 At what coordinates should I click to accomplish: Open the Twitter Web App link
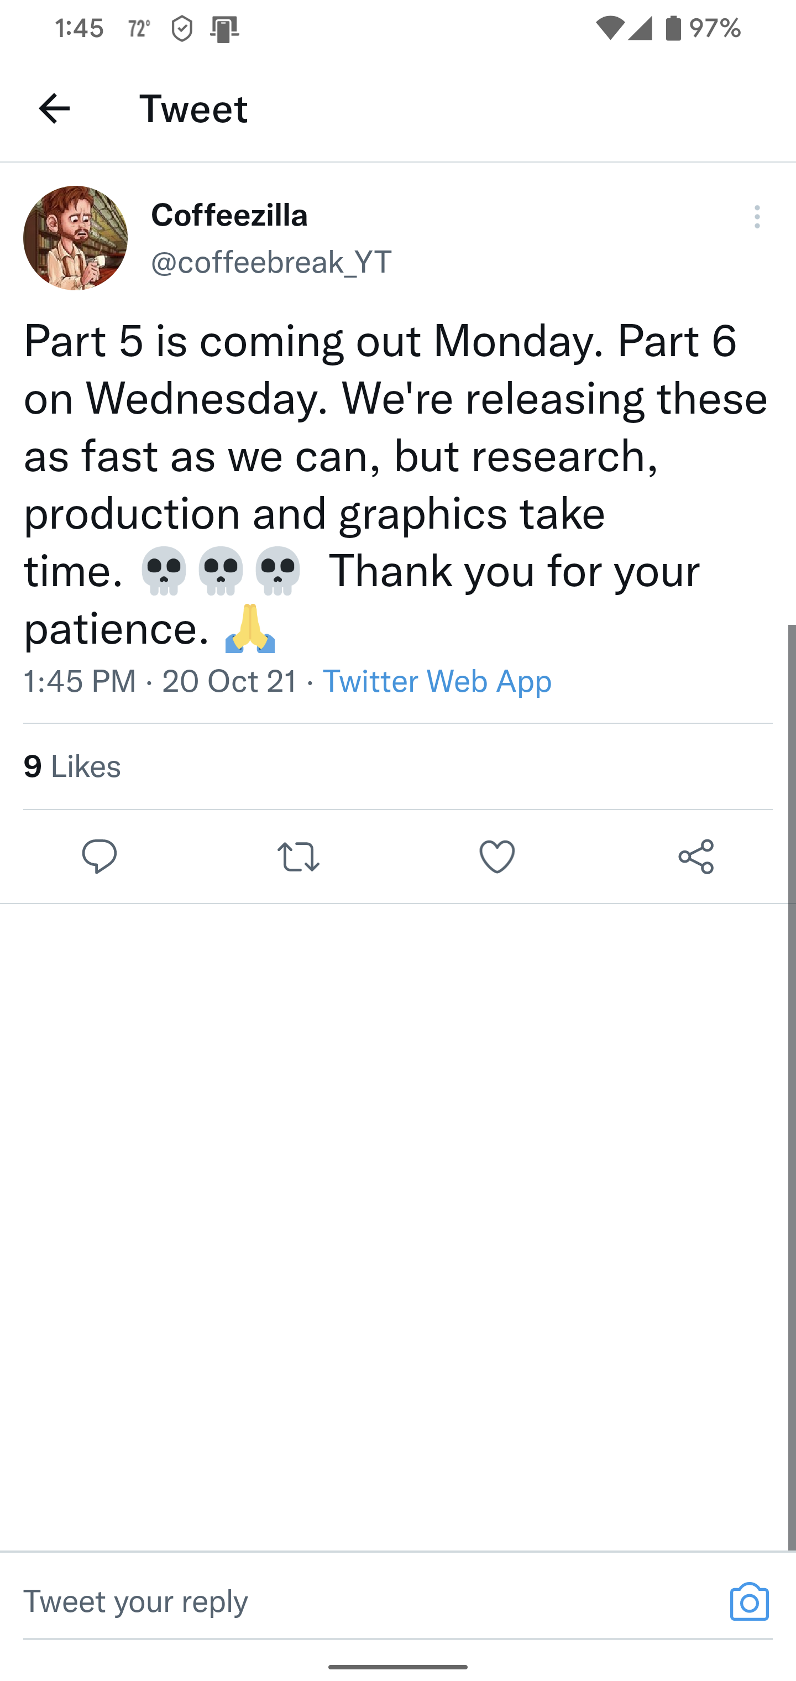coord(437,681)
